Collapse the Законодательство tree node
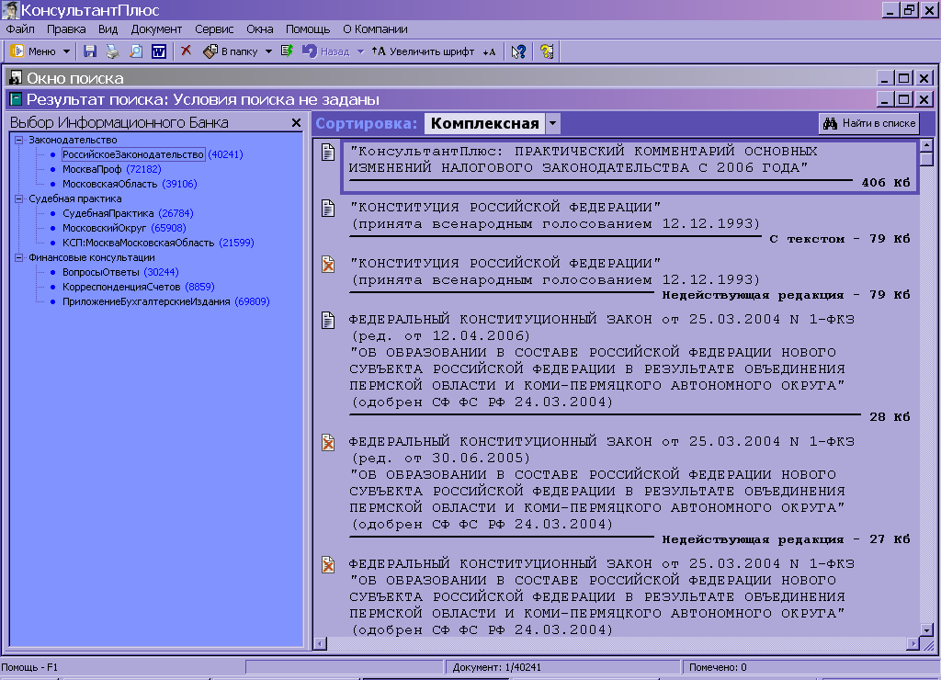Screen dimensions: 941x680 click(x=18, y=140)
